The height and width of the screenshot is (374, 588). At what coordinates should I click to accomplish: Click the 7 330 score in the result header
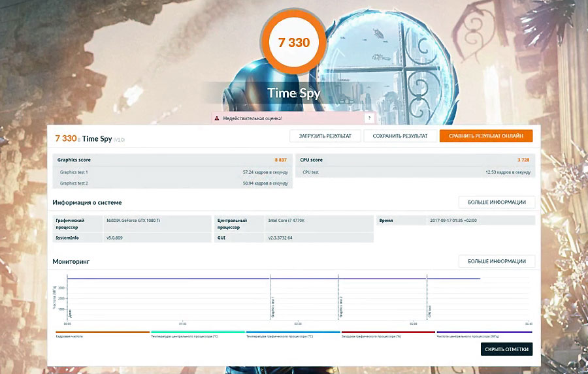(x=65, y=138)
